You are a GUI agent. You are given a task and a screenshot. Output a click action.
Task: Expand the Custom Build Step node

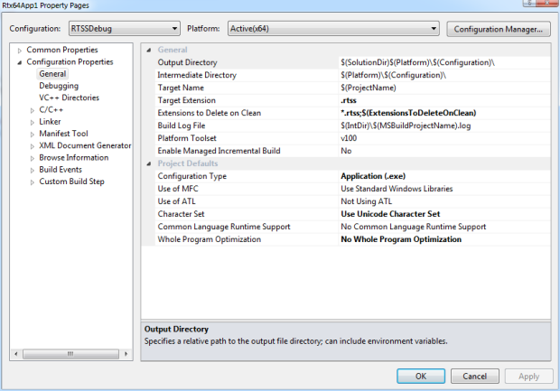coord(33,182)
